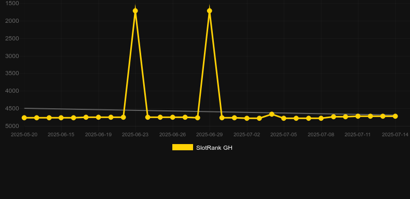Click the data point above 2025-07-11
410x199 pixels.
pos(358,116)
